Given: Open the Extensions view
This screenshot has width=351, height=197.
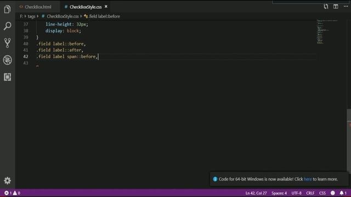Looking at the screenshot, I should 7,77.
